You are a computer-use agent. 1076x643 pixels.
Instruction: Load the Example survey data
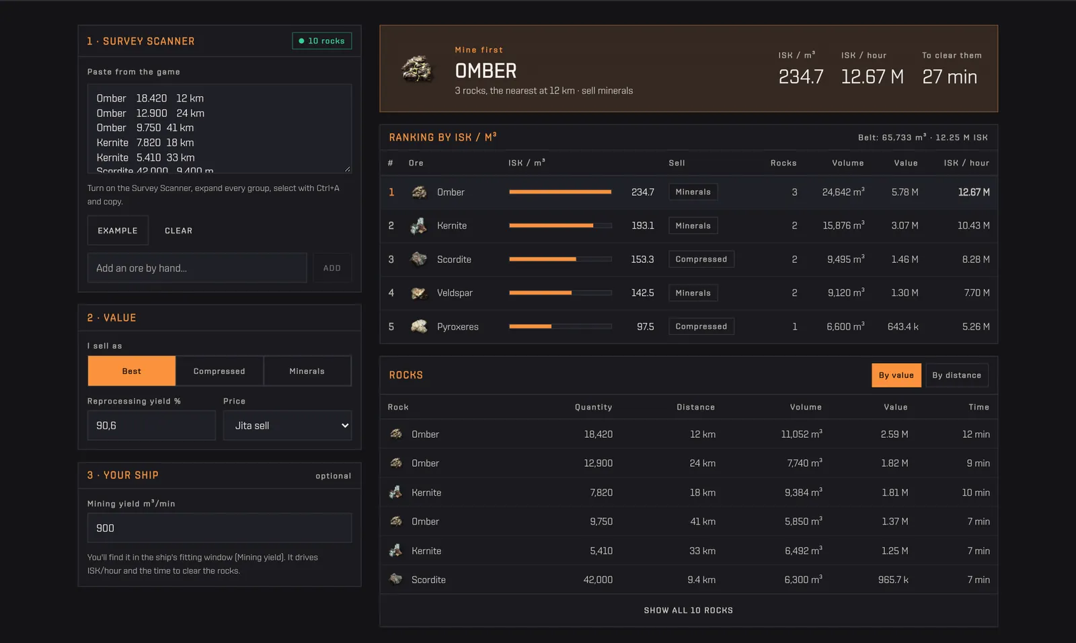pos(118,231)
